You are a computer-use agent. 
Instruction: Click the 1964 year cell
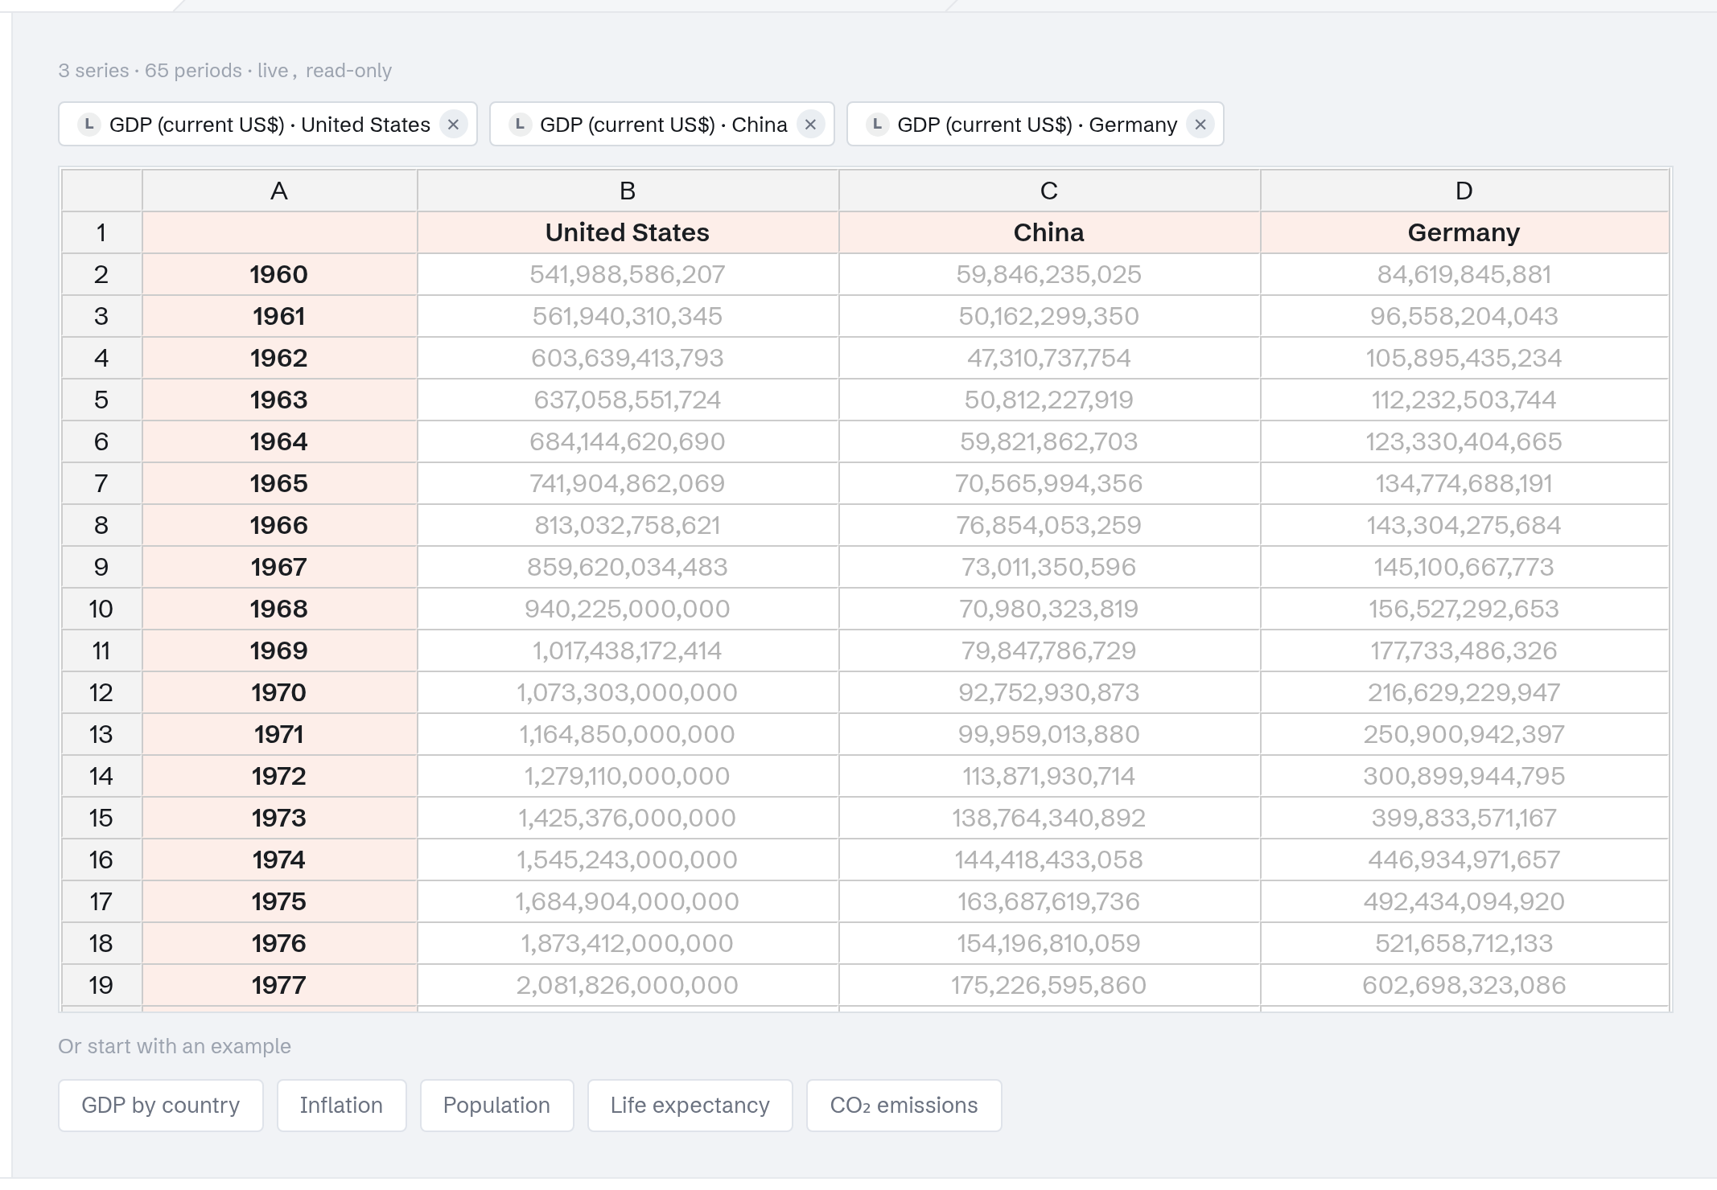pos(279,441)
